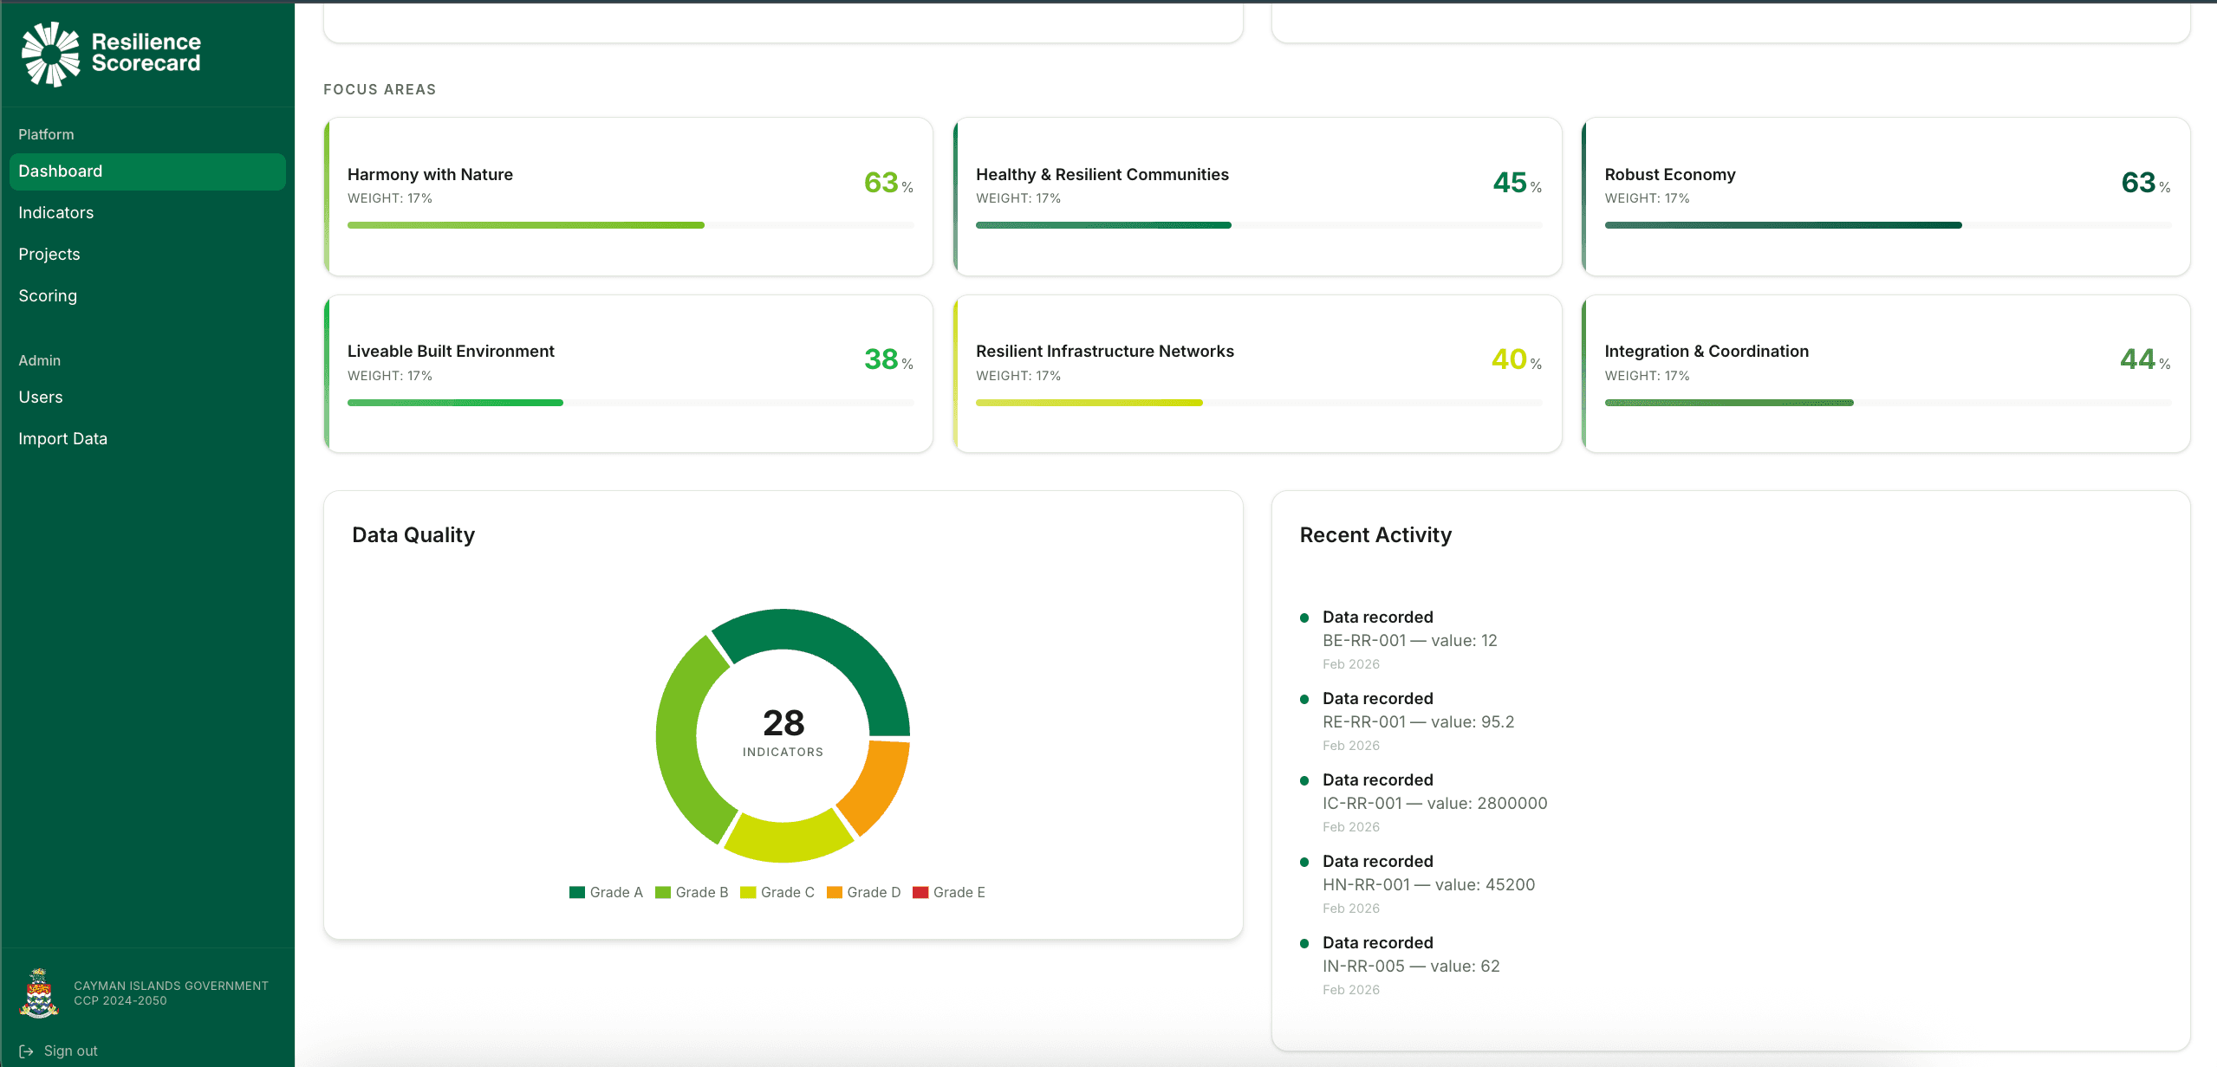The width and height of the screenshot is (2217, 1067).
Task: Click the green dot beside IN-RR-005 activity
Action: tap(1304, 943)
